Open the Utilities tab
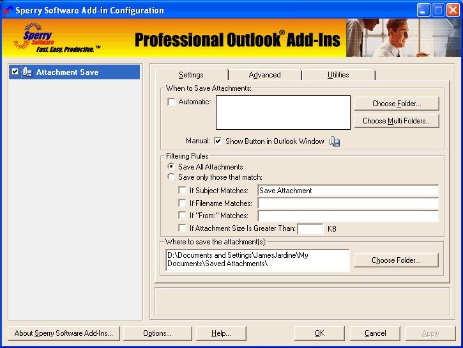 [338, 75]
